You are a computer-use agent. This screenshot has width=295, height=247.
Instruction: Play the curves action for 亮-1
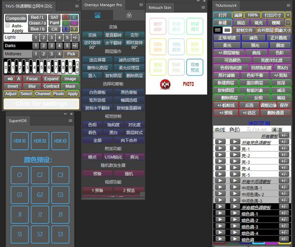point(221,149)
